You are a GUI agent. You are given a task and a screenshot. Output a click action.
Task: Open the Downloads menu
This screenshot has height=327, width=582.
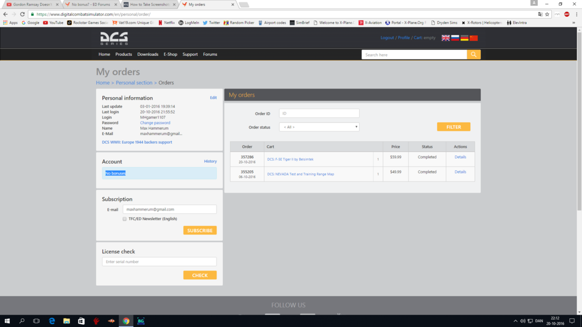pos(148,54)
